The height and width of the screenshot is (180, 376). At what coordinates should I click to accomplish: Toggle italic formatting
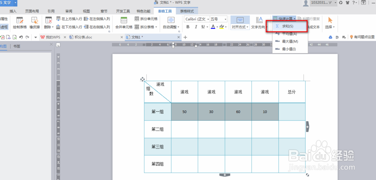tap(196, 27)
